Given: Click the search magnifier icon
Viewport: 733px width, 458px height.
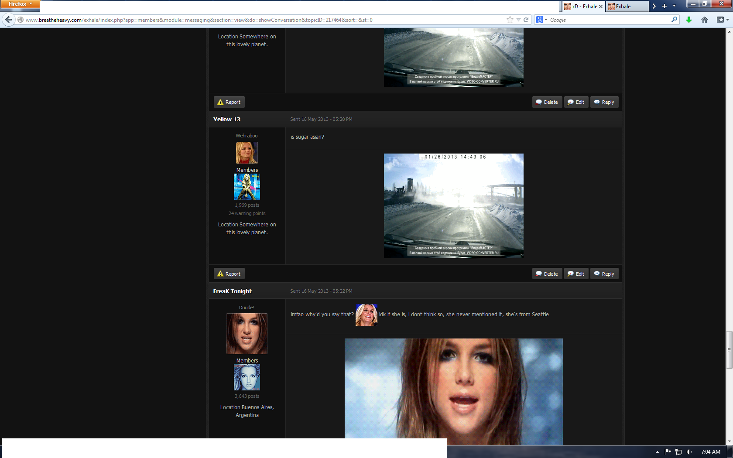Looking at the screenshot, I should coord(674,20).
